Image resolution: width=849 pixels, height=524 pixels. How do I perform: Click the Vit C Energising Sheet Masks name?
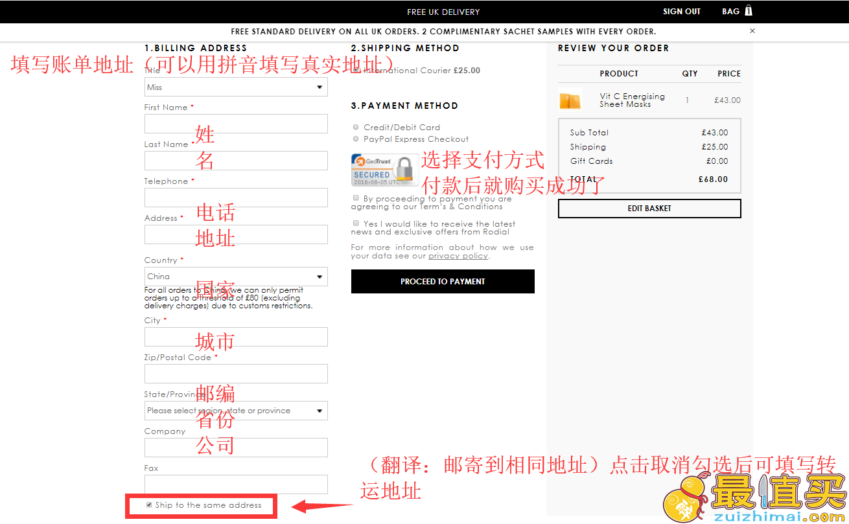coord(632,100)
